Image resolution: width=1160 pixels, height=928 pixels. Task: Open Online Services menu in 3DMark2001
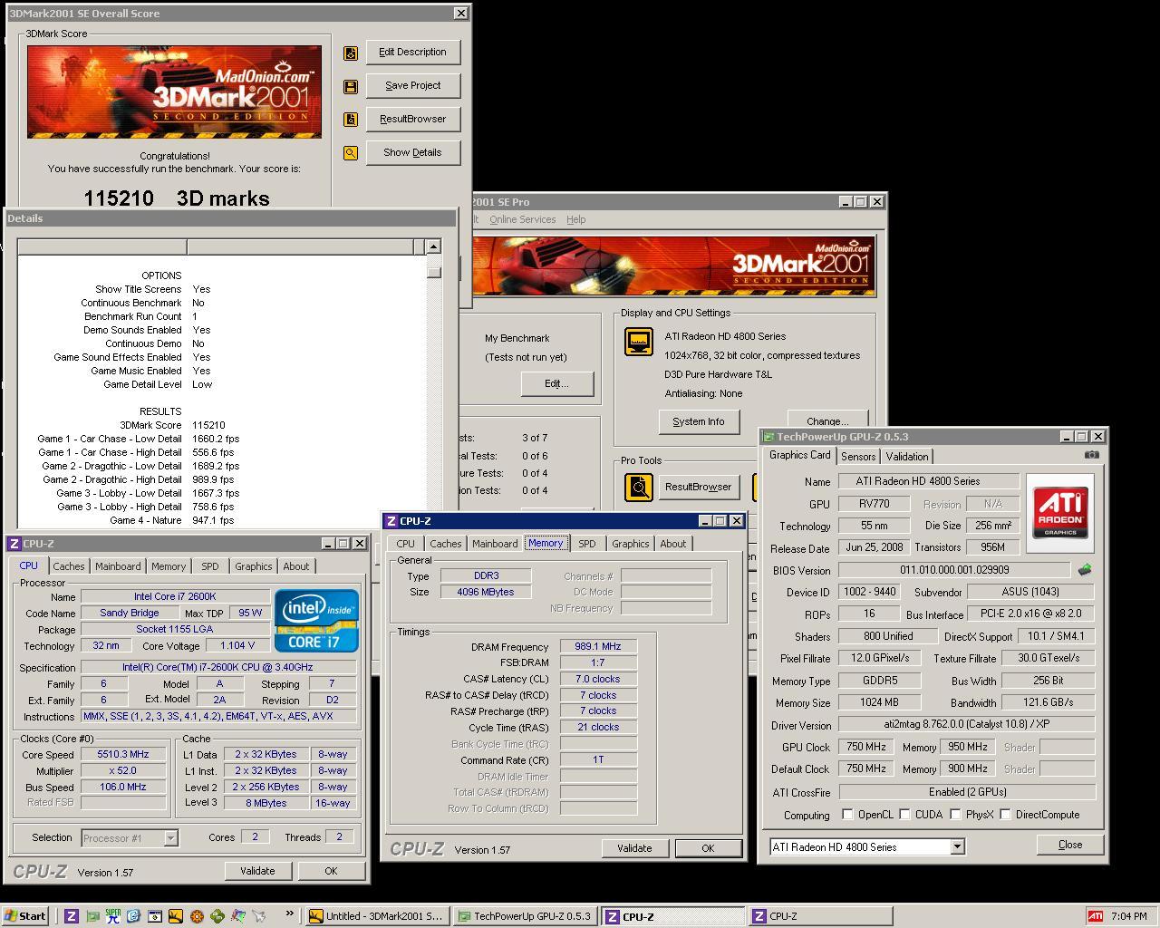[x=523, y=219]
